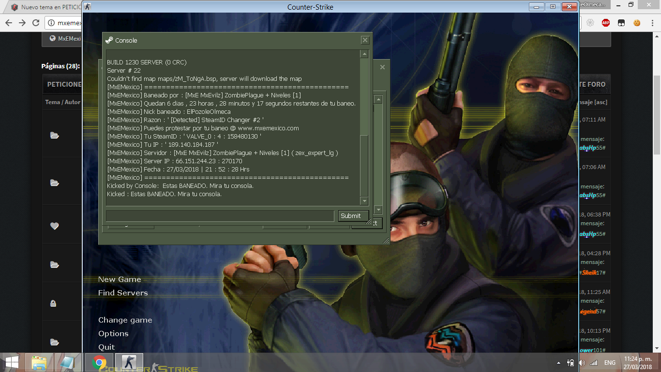Viewport: 661px width, 372px height.
Task: Click the 'Server IP : 66.151.244.23' line
Action: tap(175, 161)
